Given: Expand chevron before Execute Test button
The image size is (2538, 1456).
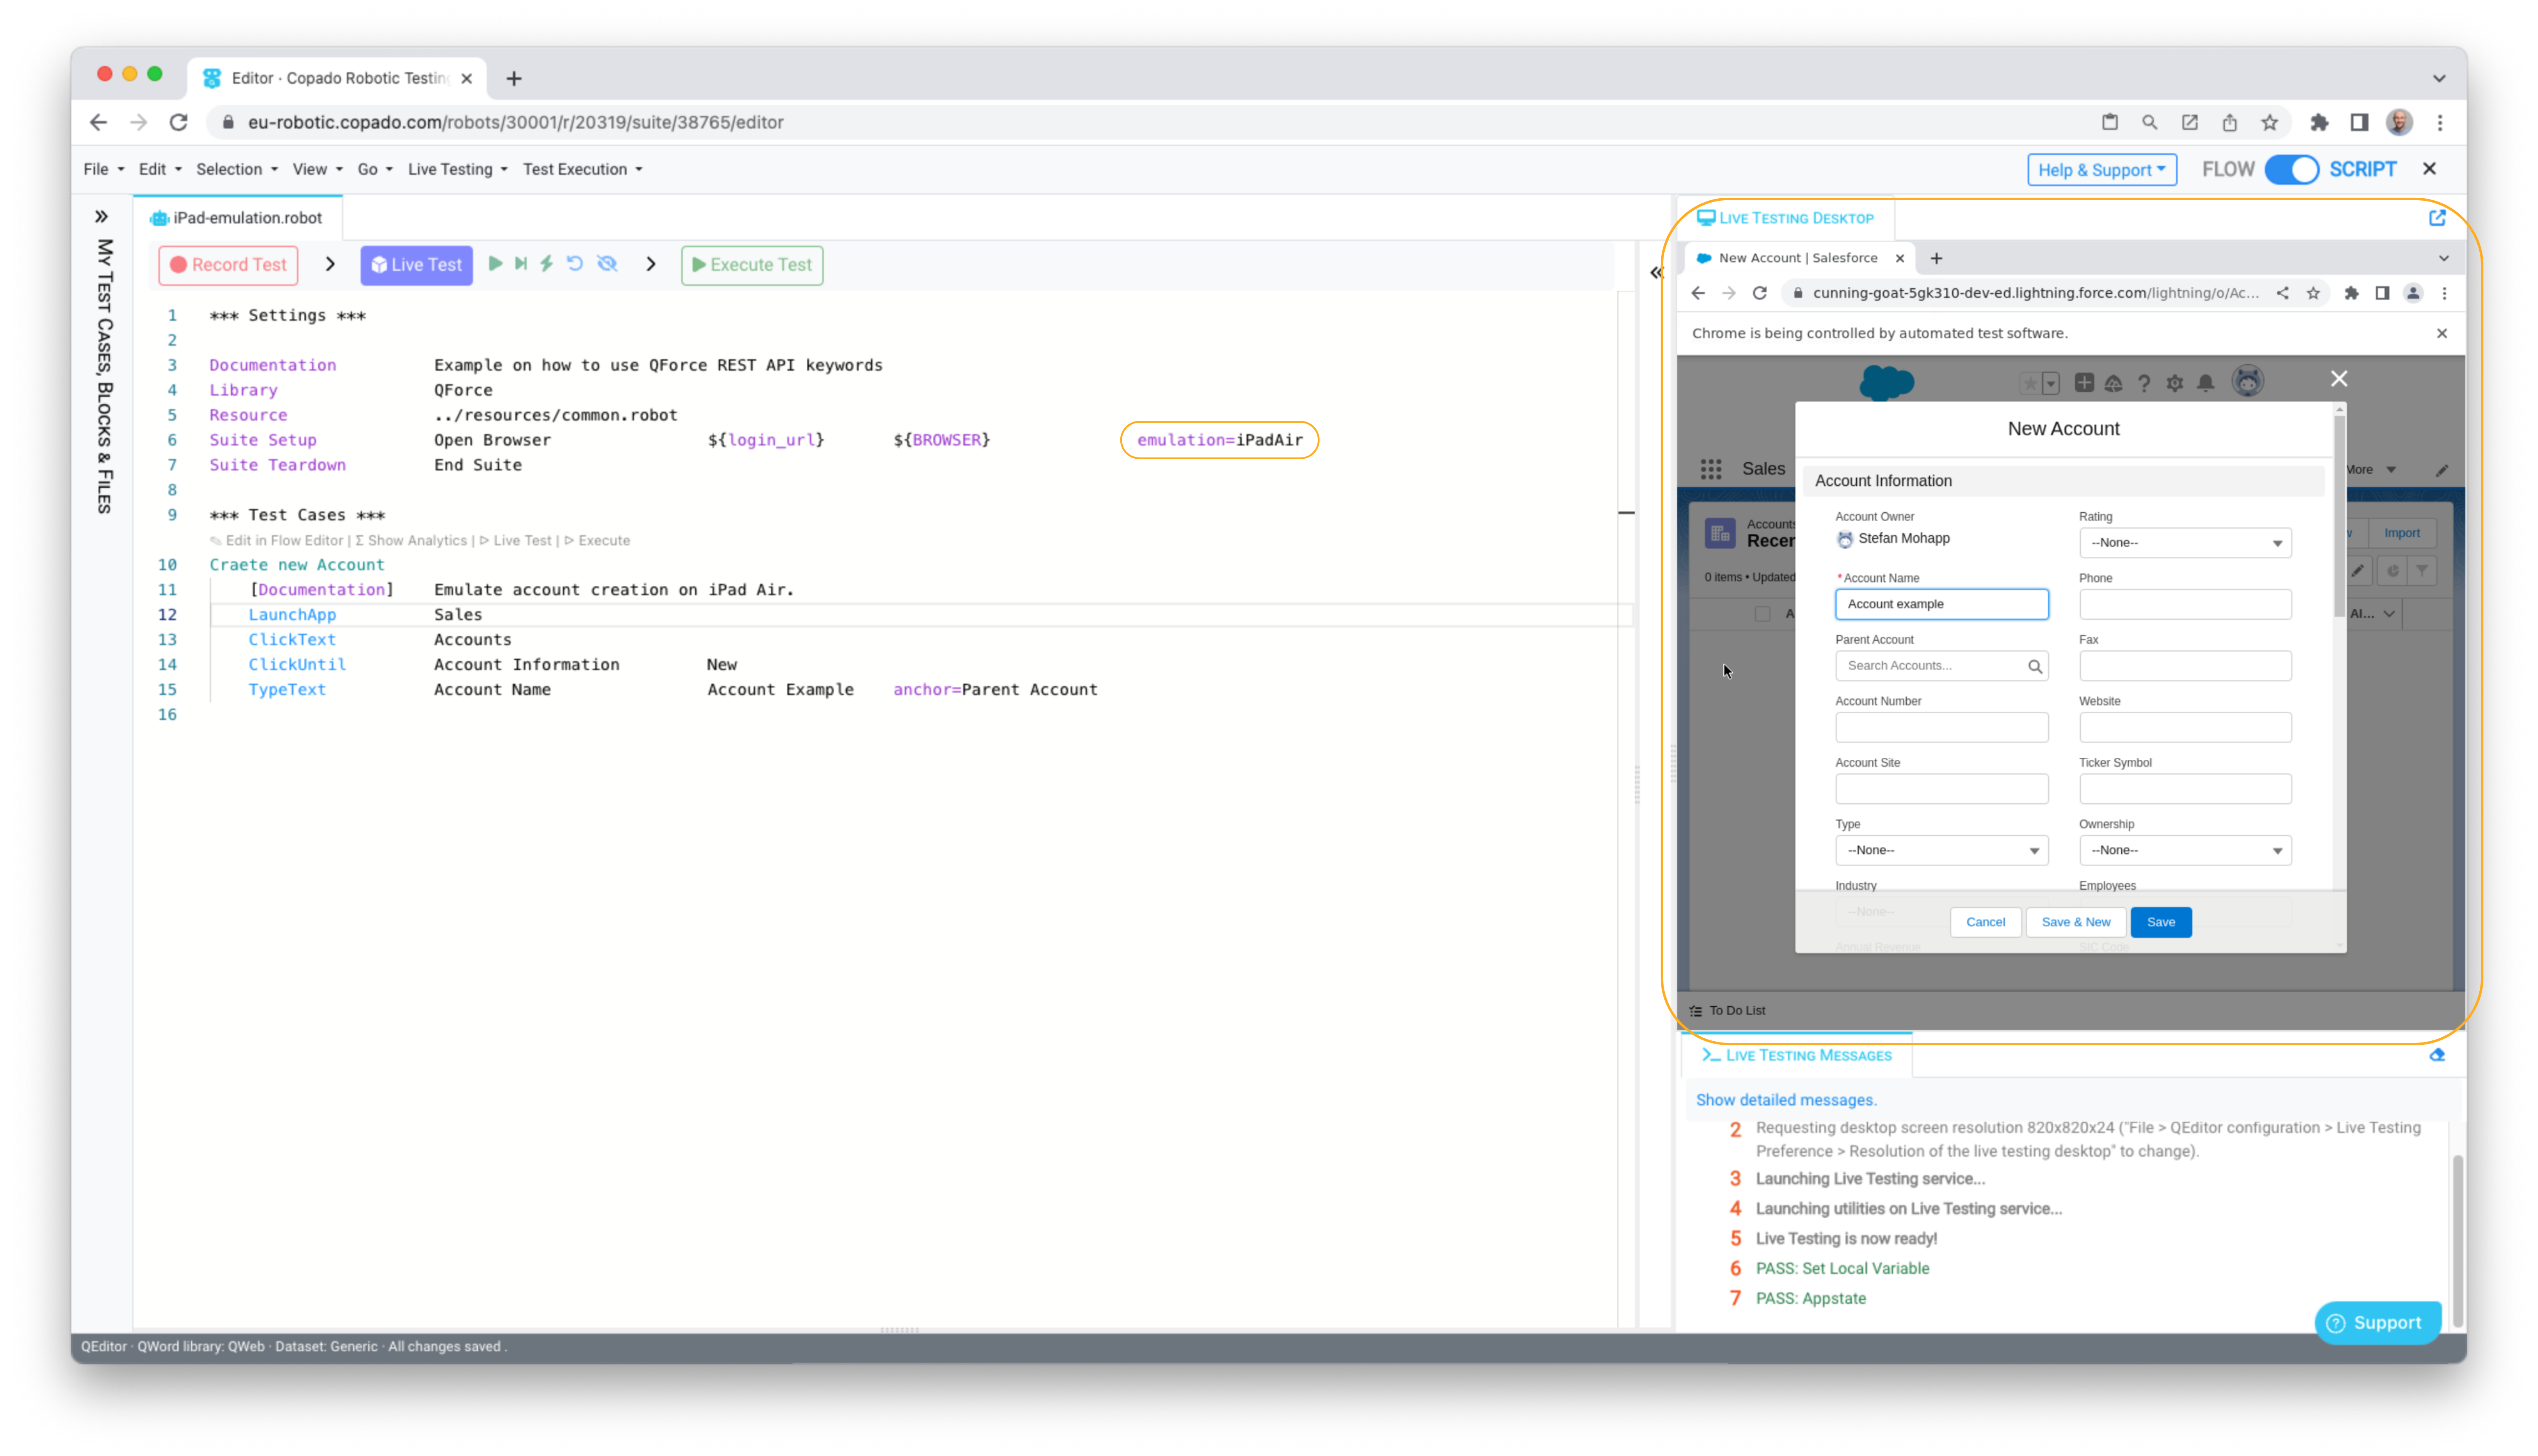Looking at the screenshot, I should tap(651, 264).
